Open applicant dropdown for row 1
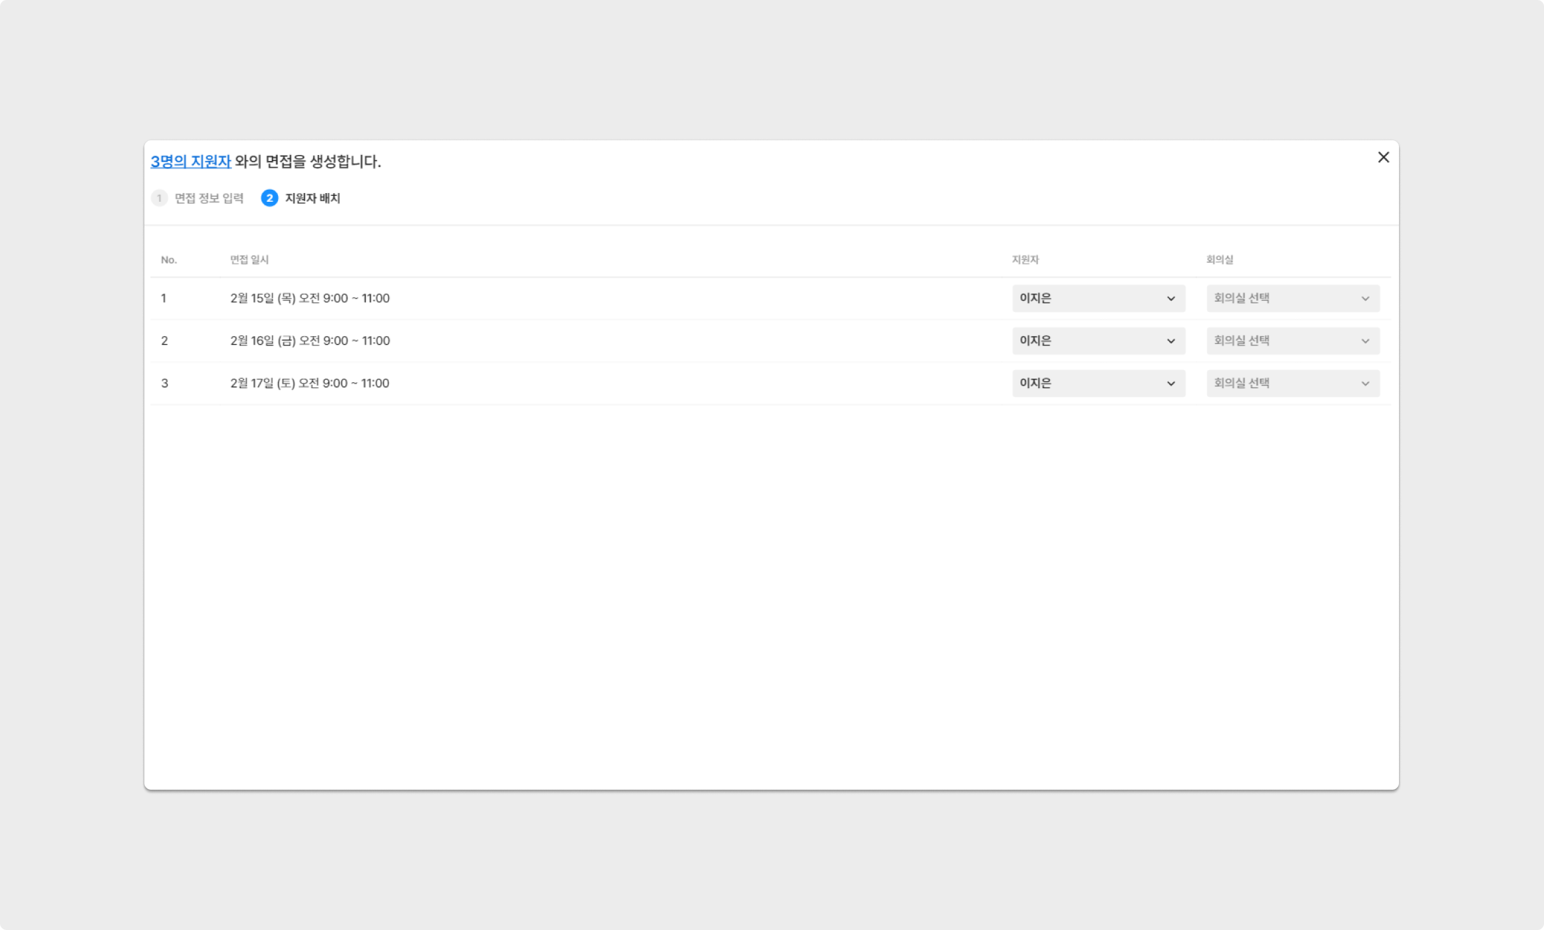1544x930 pixels. coord(1098,299)
